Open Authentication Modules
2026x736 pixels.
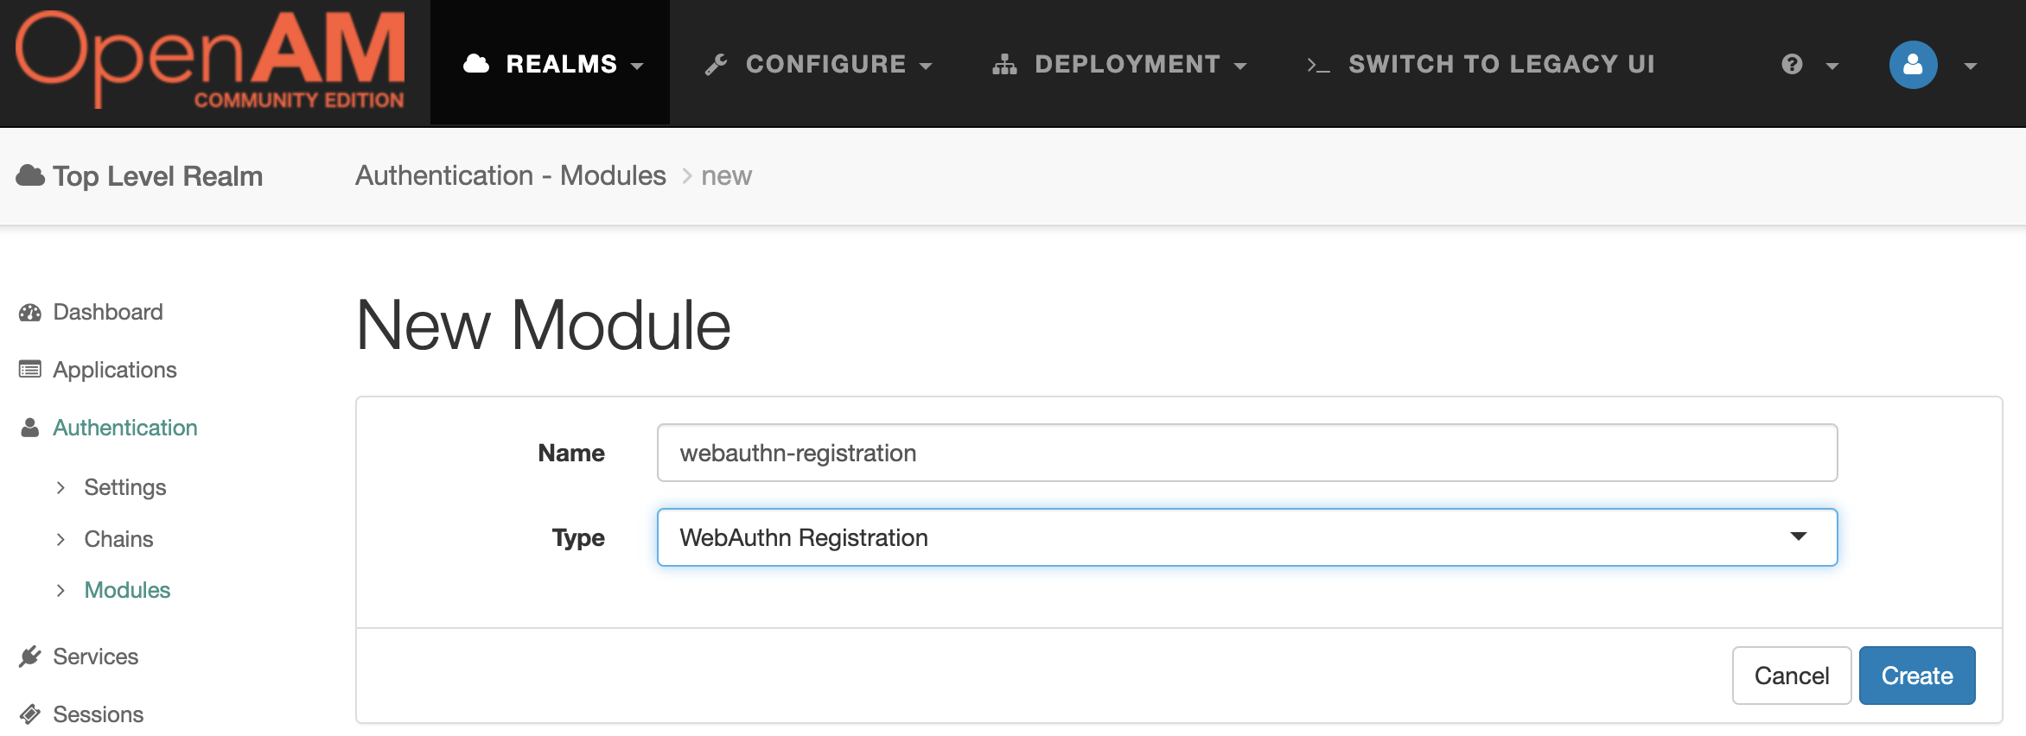point(127,590)
